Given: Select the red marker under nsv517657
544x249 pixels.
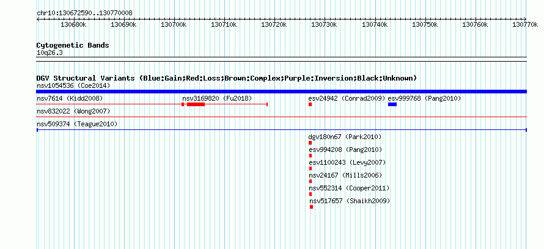Looking at the screenshot, I should (x=312, y=207).
